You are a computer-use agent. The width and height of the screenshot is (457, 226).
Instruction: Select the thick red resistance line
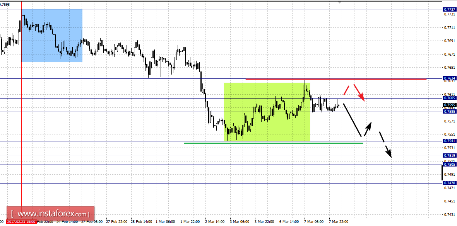point(336,79)
